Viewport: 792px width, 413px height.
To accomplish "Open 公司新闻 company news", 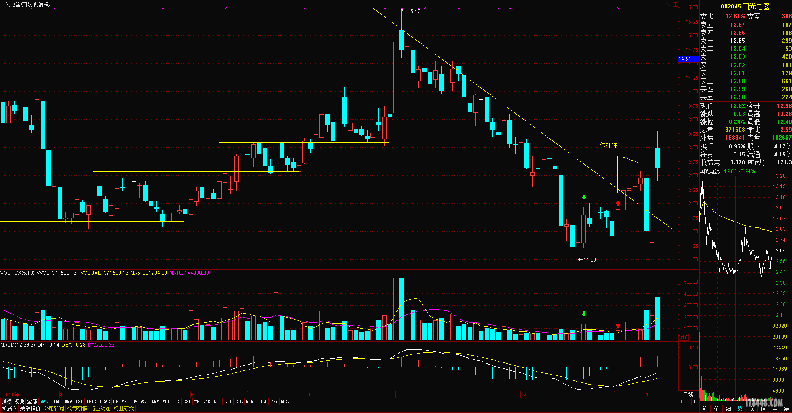I will click(54, 408).
